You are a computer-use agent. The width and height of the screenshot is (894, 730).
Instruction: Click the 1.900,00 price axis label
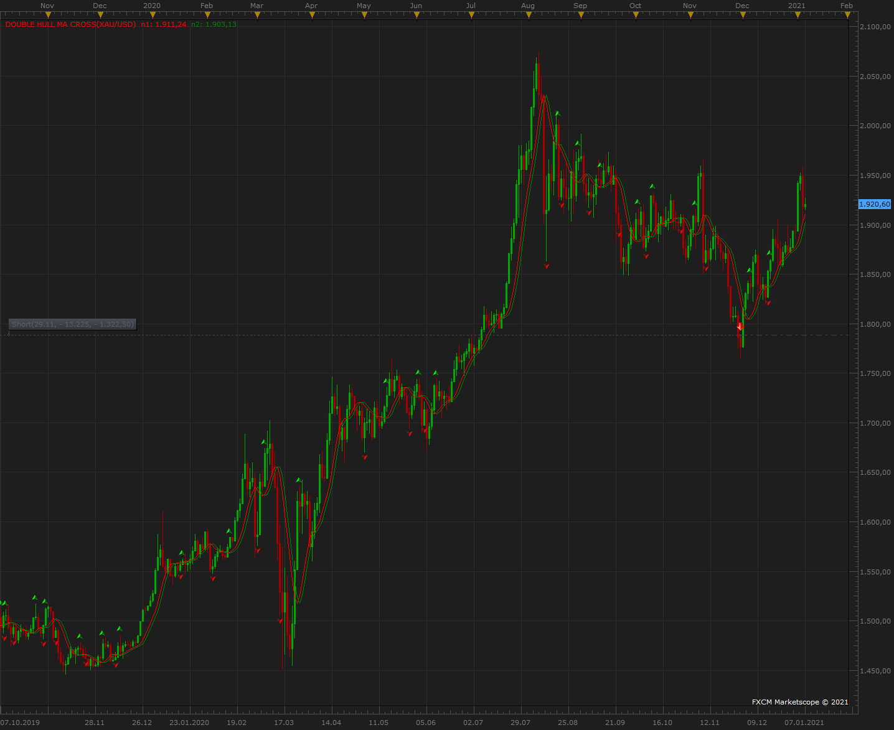[875, 225]
